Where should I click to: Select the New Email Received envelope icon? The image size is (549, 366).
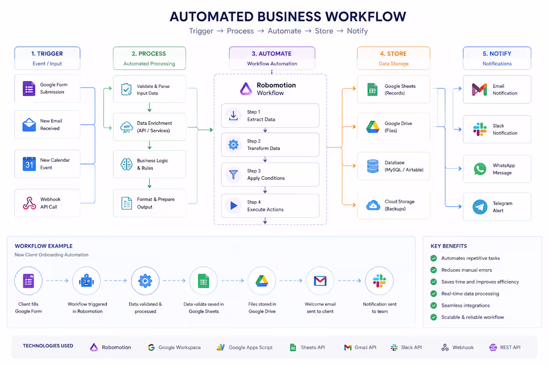(x=29, y=125)
